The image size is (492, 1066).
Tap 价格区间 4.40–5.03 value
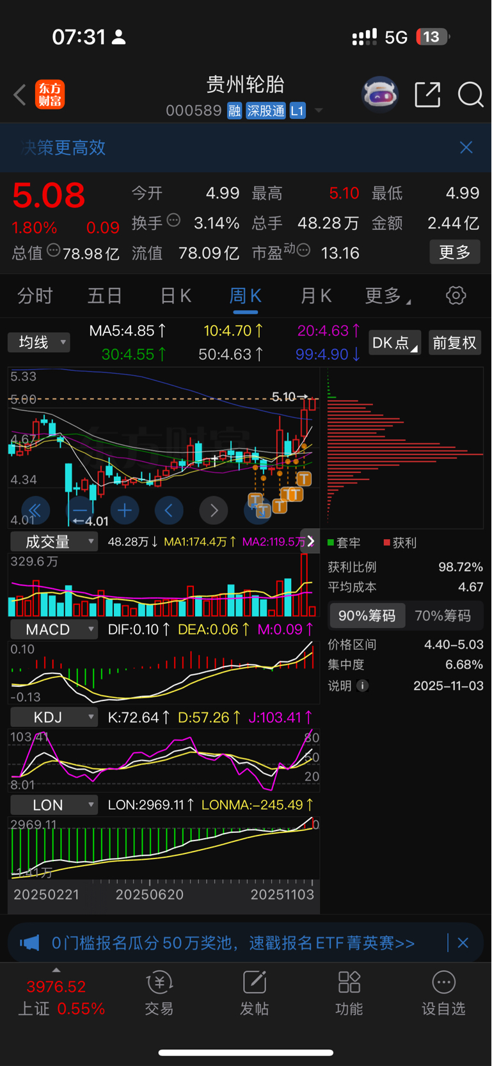[x=454, y=645]
